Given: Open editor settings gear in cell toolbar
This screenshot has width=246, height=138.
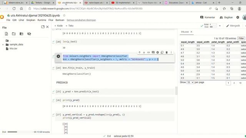Looking at the screenshot, I should 158,53.
